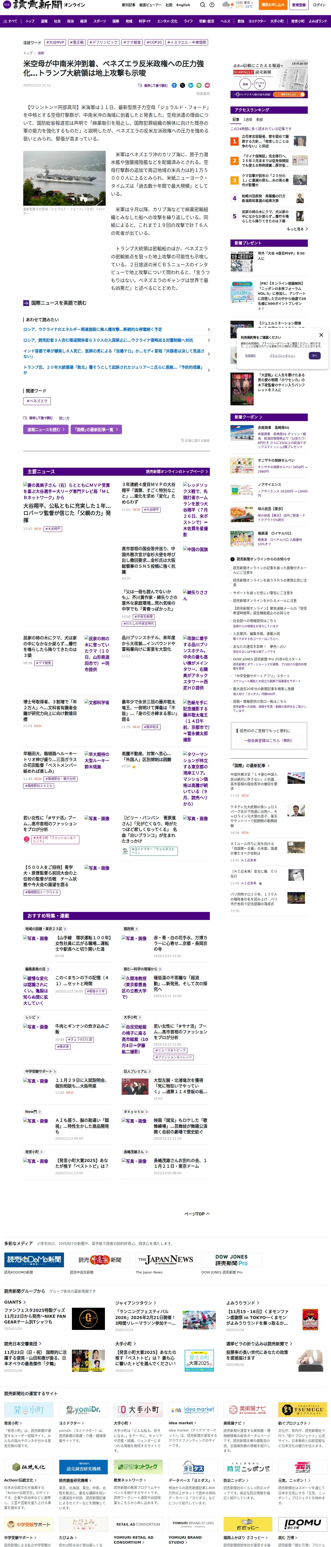Open the スポーツ tab in navigation bar
Viewport: 331px width, 1547px height.
coord(100,21)
